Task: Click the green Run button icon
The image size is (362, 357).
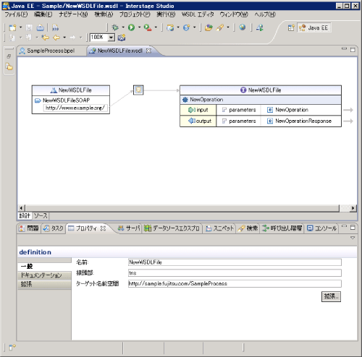Action: [x=131, y=27]
